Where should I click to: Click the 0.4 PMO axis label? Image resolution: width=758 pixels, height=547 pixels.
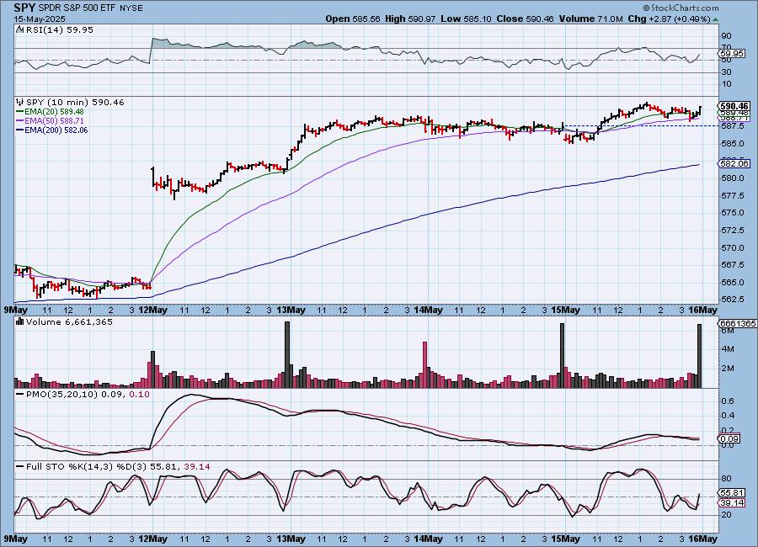click(x=728, y=416)
